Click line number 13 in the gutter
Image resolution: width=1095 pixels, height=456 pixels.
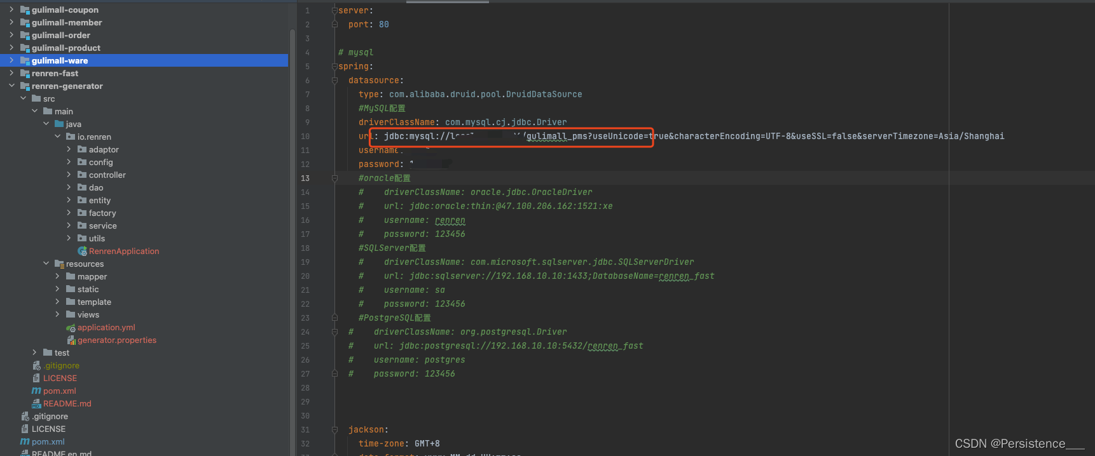(x=305, y=178)
